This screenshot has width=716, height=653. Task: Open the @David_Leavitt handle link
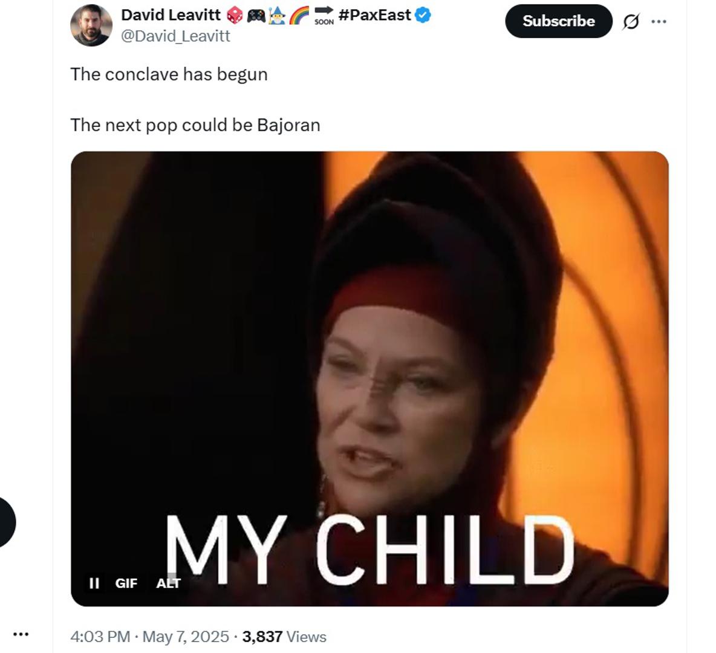coord(175,36)
